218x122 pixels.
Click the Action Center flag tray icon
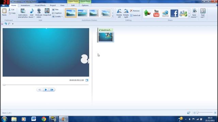193,119
